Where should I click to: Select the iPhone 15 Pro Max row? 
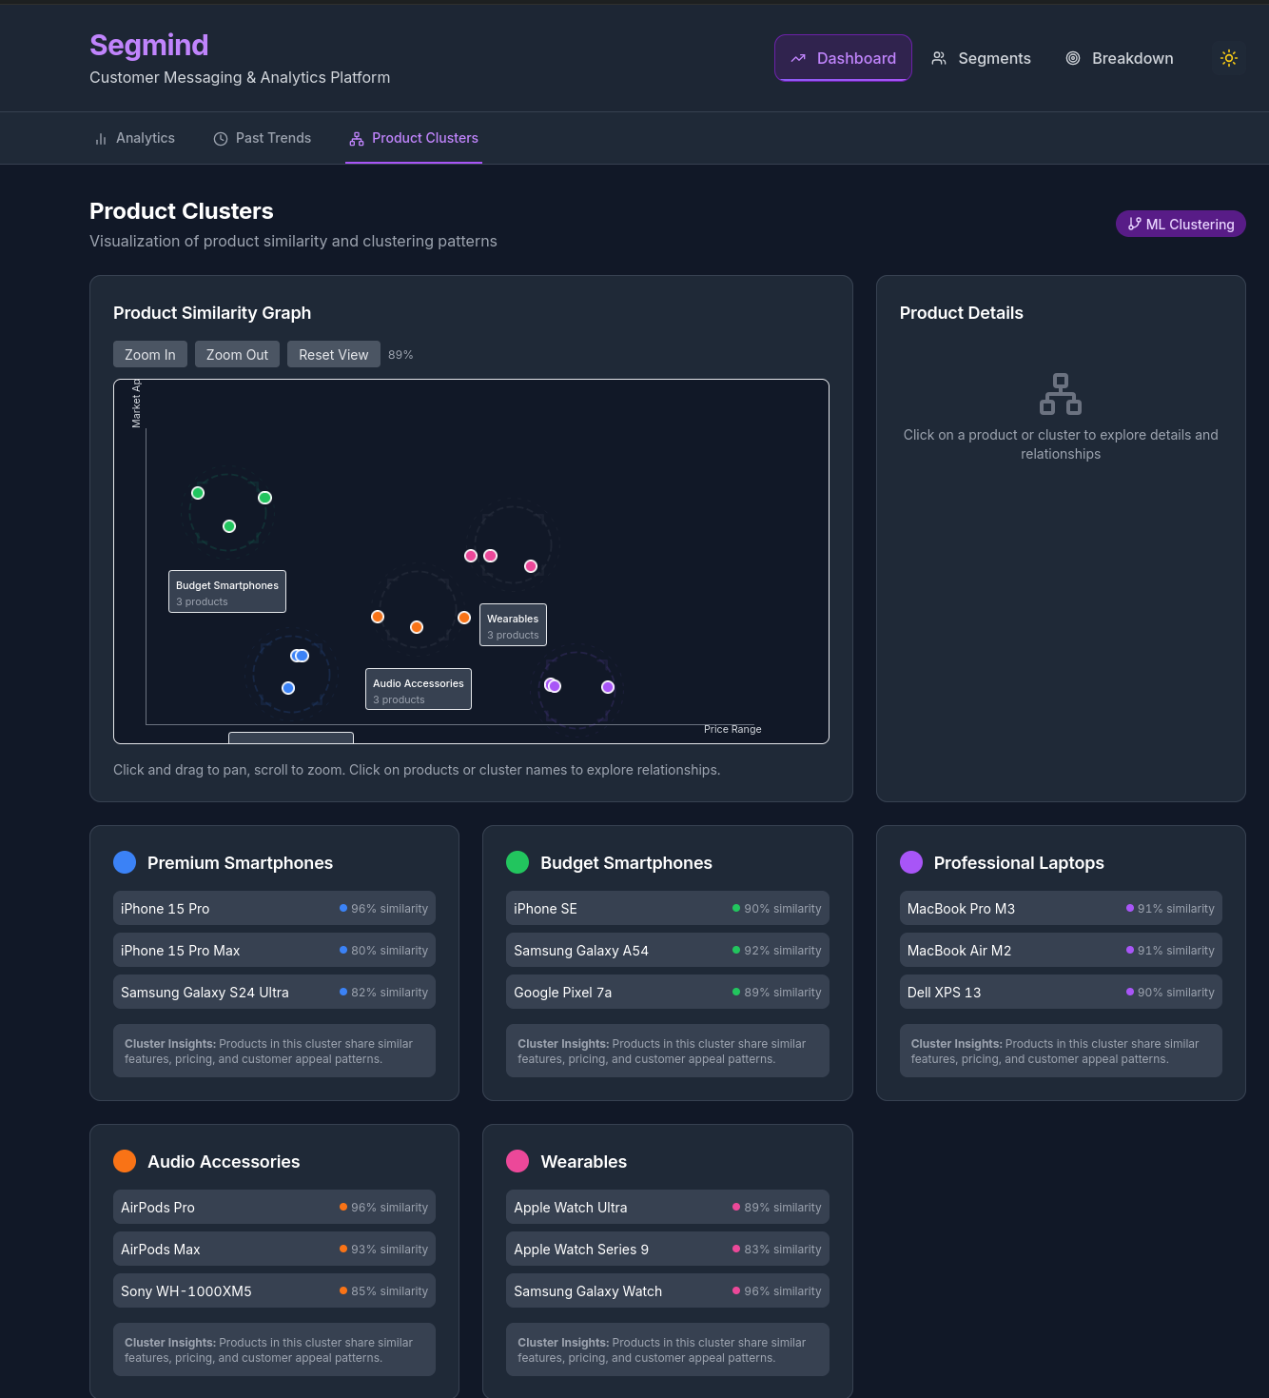(x=274, y=950)
